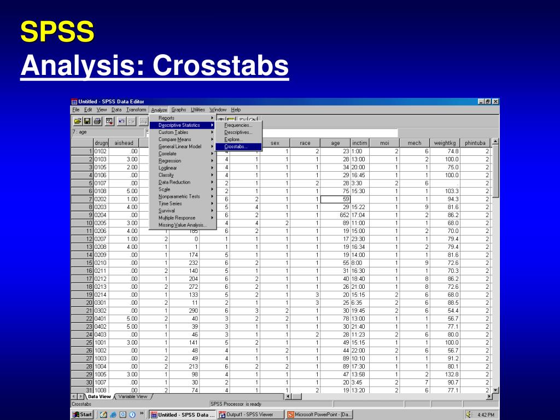560x420 pixels.
Task: Click the SPSS Data Editor title bar icon
Action: pyautogui.click(x=74, y=102)
